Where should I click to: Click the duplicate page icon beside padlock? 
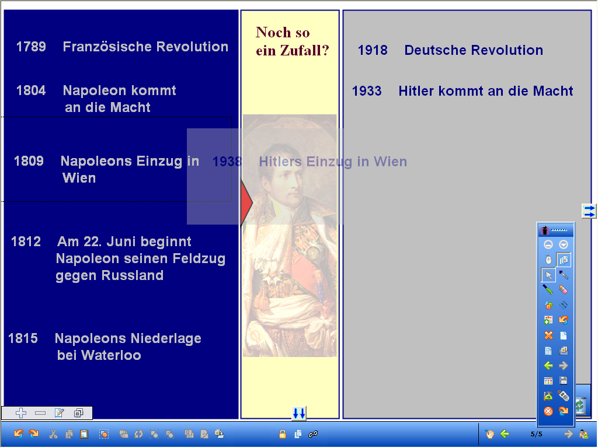(298, 434)
